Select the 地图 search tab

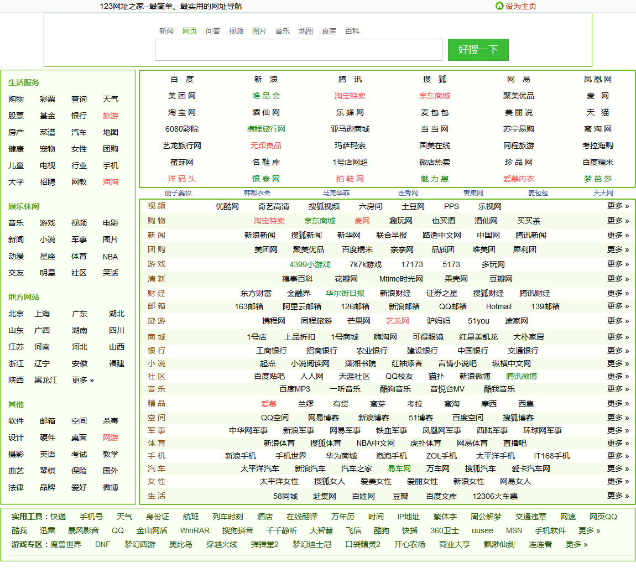[305, 31]
